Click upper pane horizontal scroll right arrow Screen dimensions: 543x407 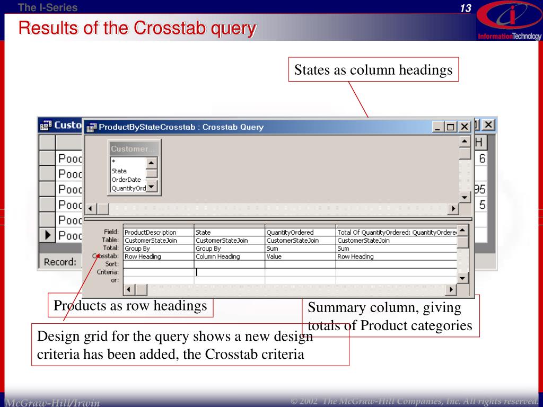pos(453,209)
